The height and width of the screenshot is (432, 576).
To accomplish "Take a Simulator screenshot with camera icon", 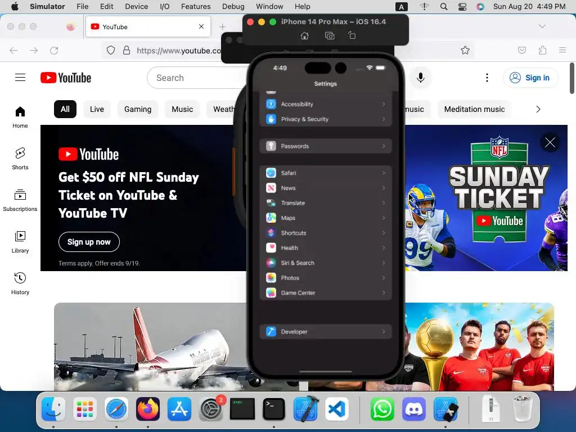I will pos(330,35).
